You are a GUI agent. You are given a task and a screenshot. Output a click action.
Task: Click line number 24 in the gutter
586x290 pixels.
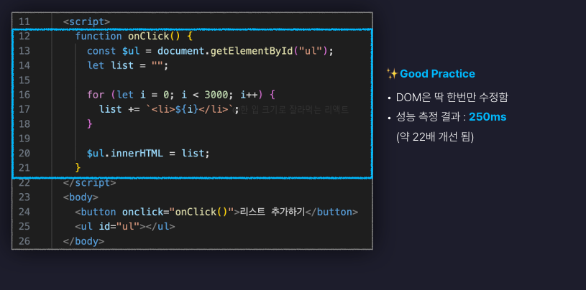coord(24,212)
